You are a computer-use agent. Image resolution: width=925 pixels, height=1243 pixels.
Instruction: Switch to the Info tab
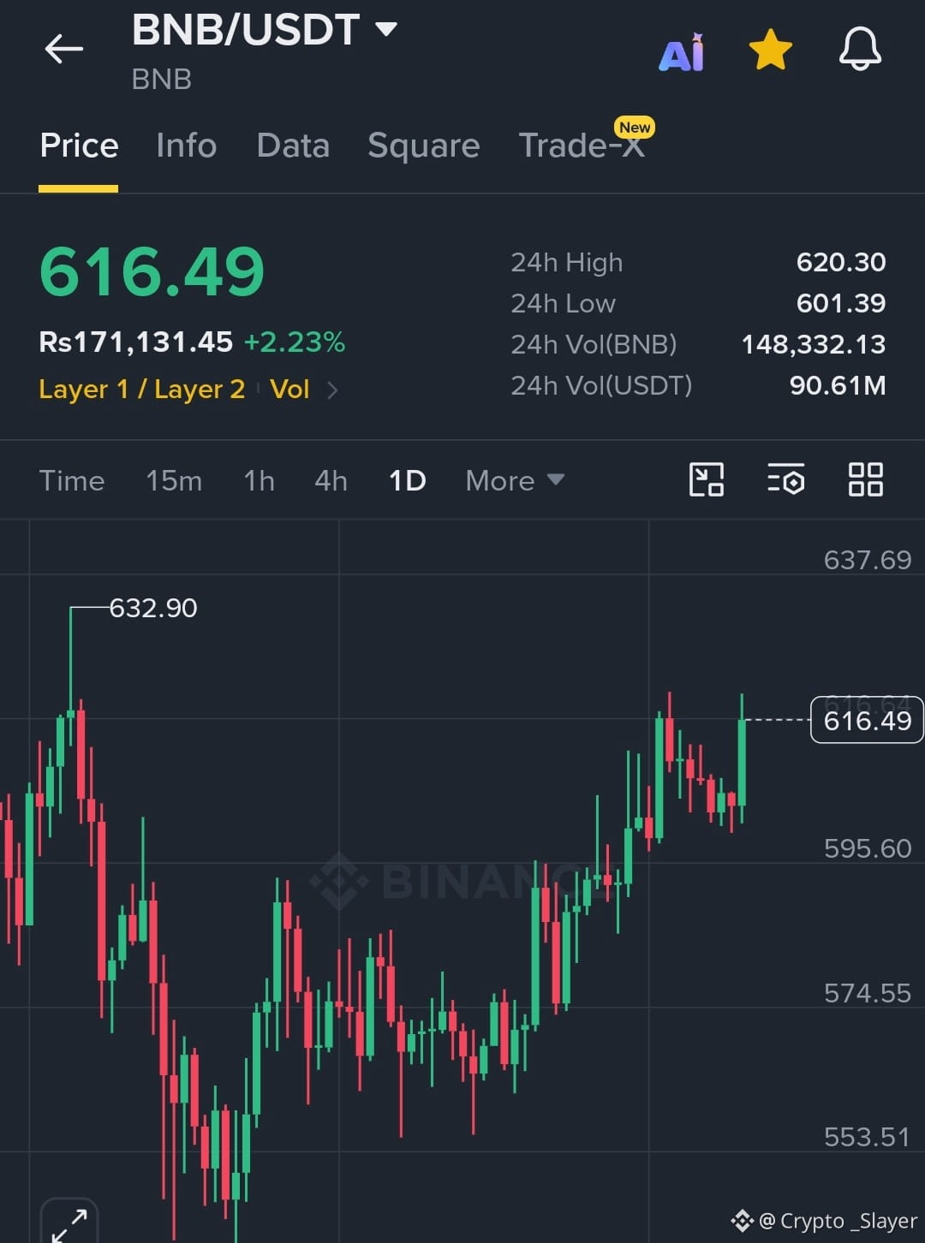187,146
